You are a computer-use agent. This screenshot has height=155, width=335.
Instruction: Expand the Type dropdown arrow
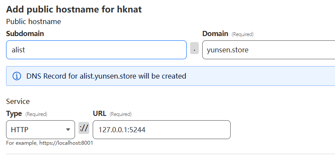(68, 130)
